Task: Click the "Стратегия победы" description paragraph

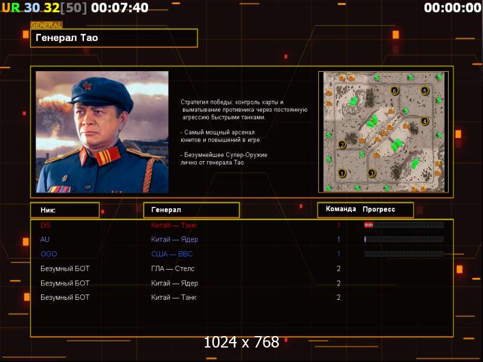Action: click(244, 110)
